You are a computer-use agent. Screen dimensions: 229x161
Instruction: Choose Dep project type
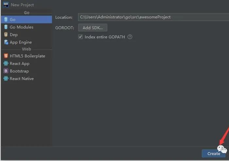click(x=26, y=35)
